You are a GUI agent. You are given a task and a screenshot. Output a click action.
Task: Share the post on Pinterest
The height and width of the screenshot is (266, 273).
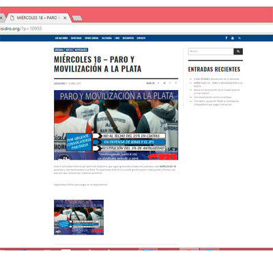pos(176,83)
